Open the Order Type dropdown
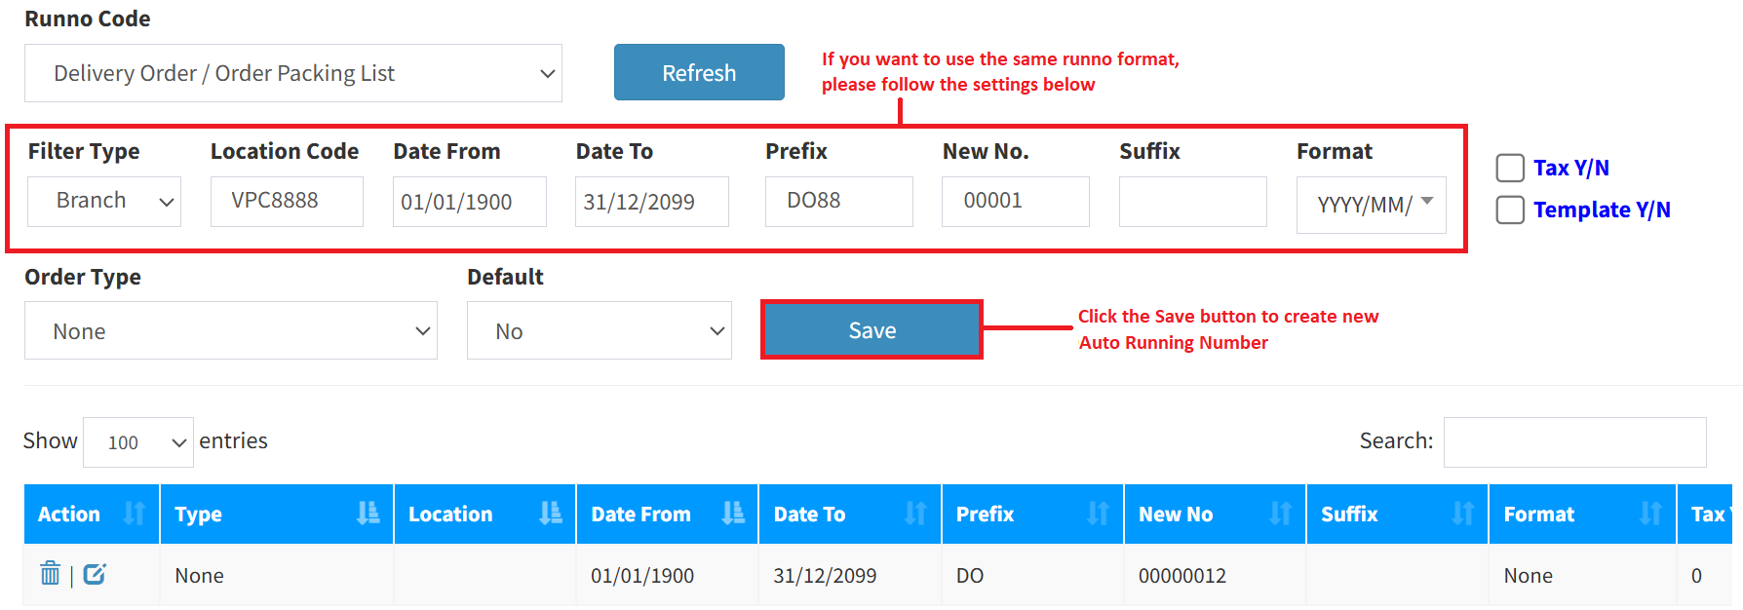 [230, 331]
